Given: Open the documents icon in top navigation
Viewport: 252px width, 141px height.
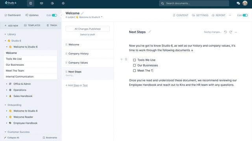Looking at the screenshot, I should coord(31,3).
